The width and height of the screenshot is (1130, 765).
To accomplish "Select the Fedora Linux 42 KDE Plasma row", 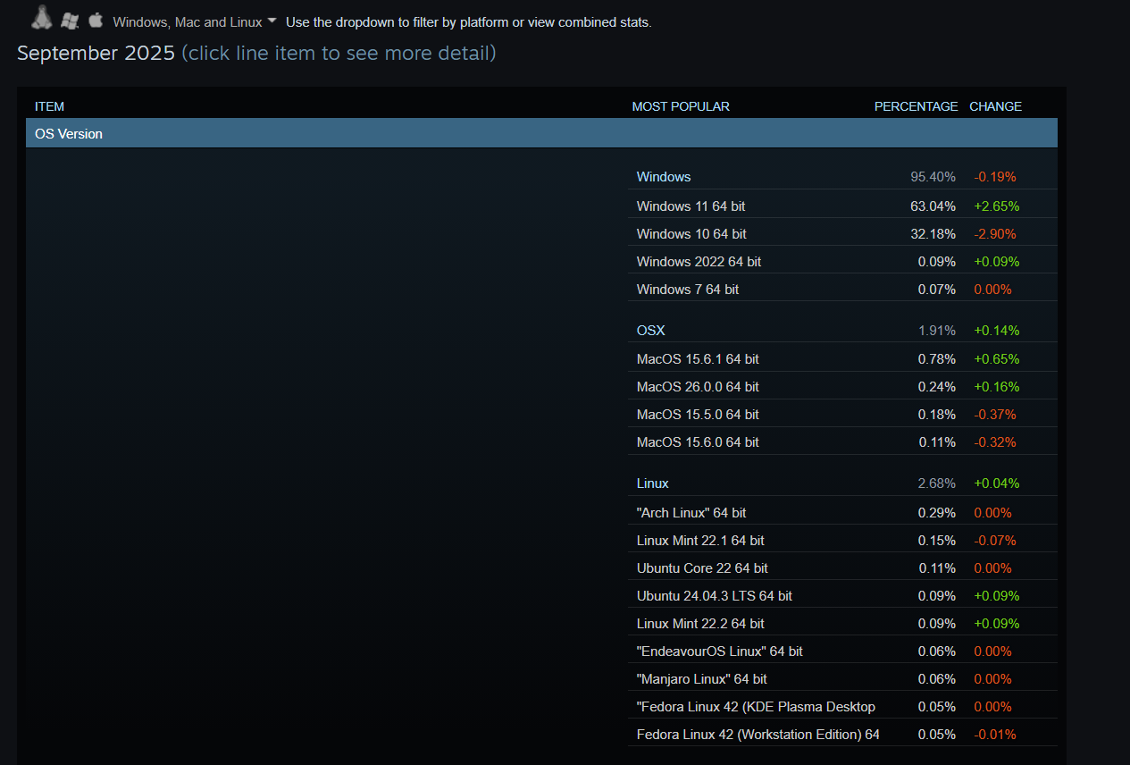I will coord(842,706).
